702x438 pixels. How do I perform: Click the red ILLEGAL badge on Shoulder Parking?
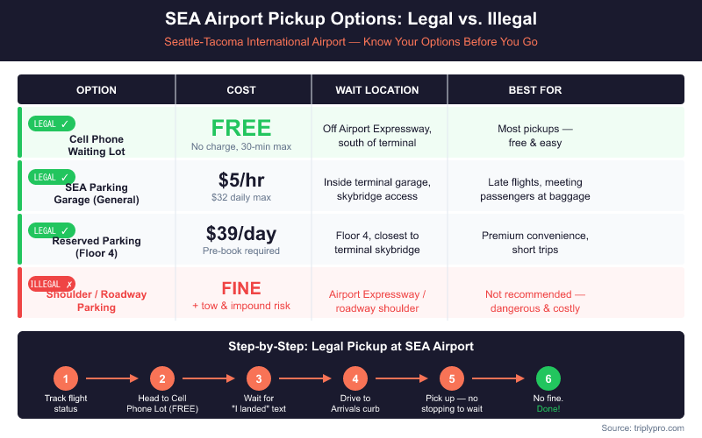click(52, 284)
